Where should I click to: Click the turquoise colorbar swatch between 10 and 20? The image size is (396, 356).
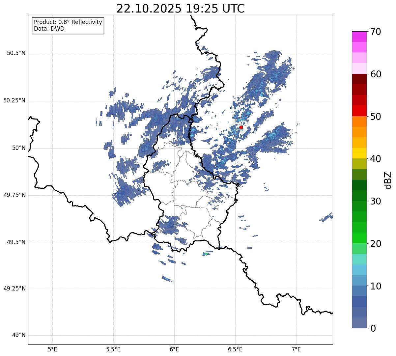[359, 259]
